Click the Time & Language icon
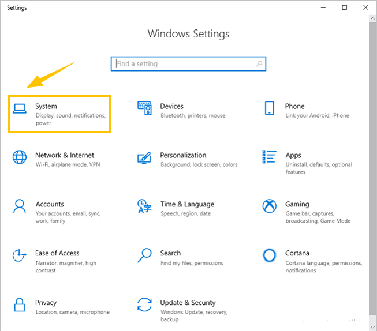Screen dimensions: 377x331 [x=144, y=206]
